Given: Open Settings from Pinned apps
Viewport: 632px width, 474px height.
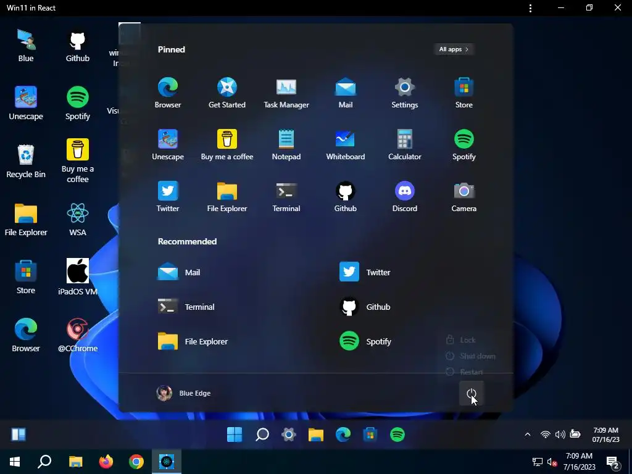Looking at the screenshot, I should pos(405,93).
